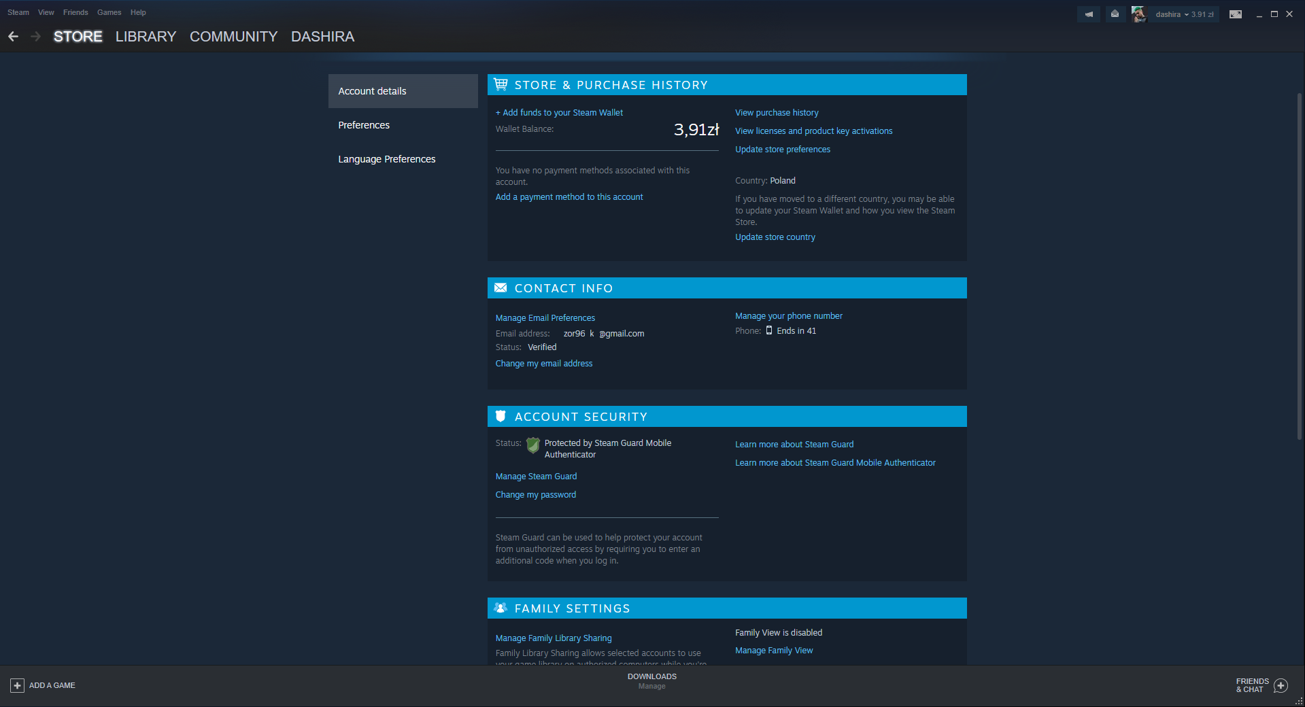
Task: Click the green Steam Guard shield badge
Action: (533, 445)
